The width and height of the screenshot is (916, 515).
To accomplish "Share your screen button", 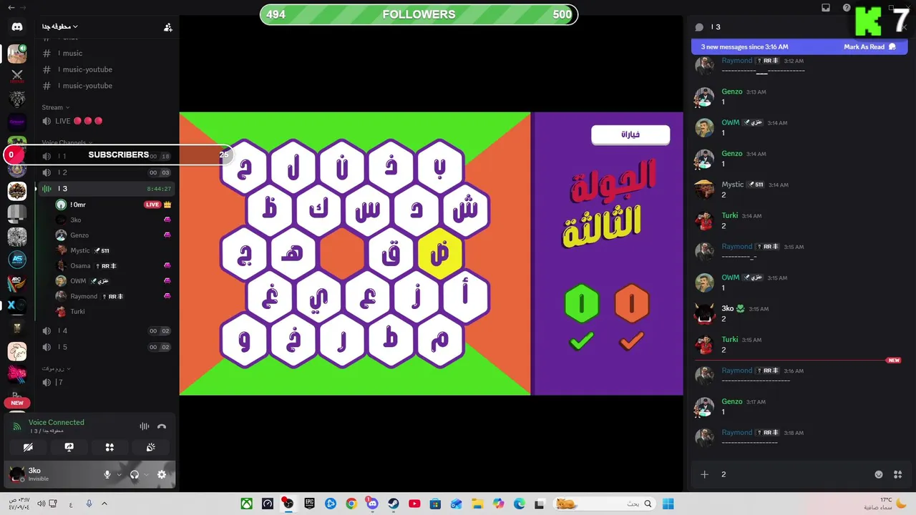I will pos(69,447).
